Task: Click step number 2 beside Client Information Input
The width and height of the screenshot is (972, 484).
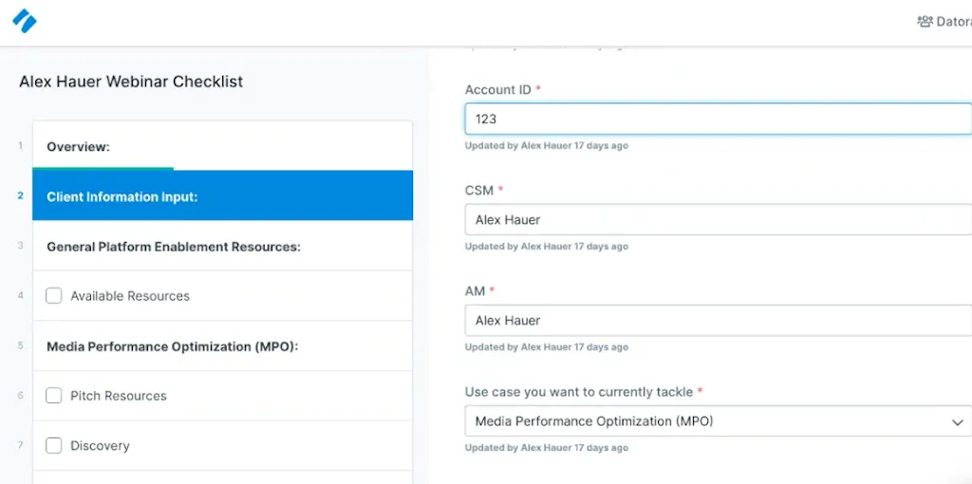Action: tap(21, 195)
